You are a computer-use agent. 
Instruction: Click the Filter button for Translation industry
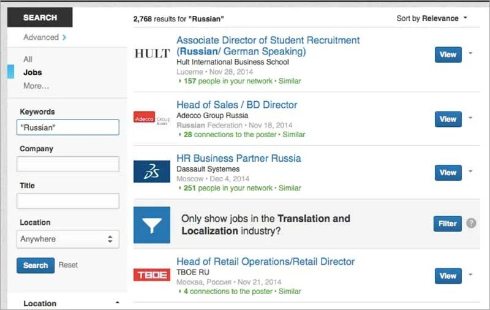click(x=447, y=224)
